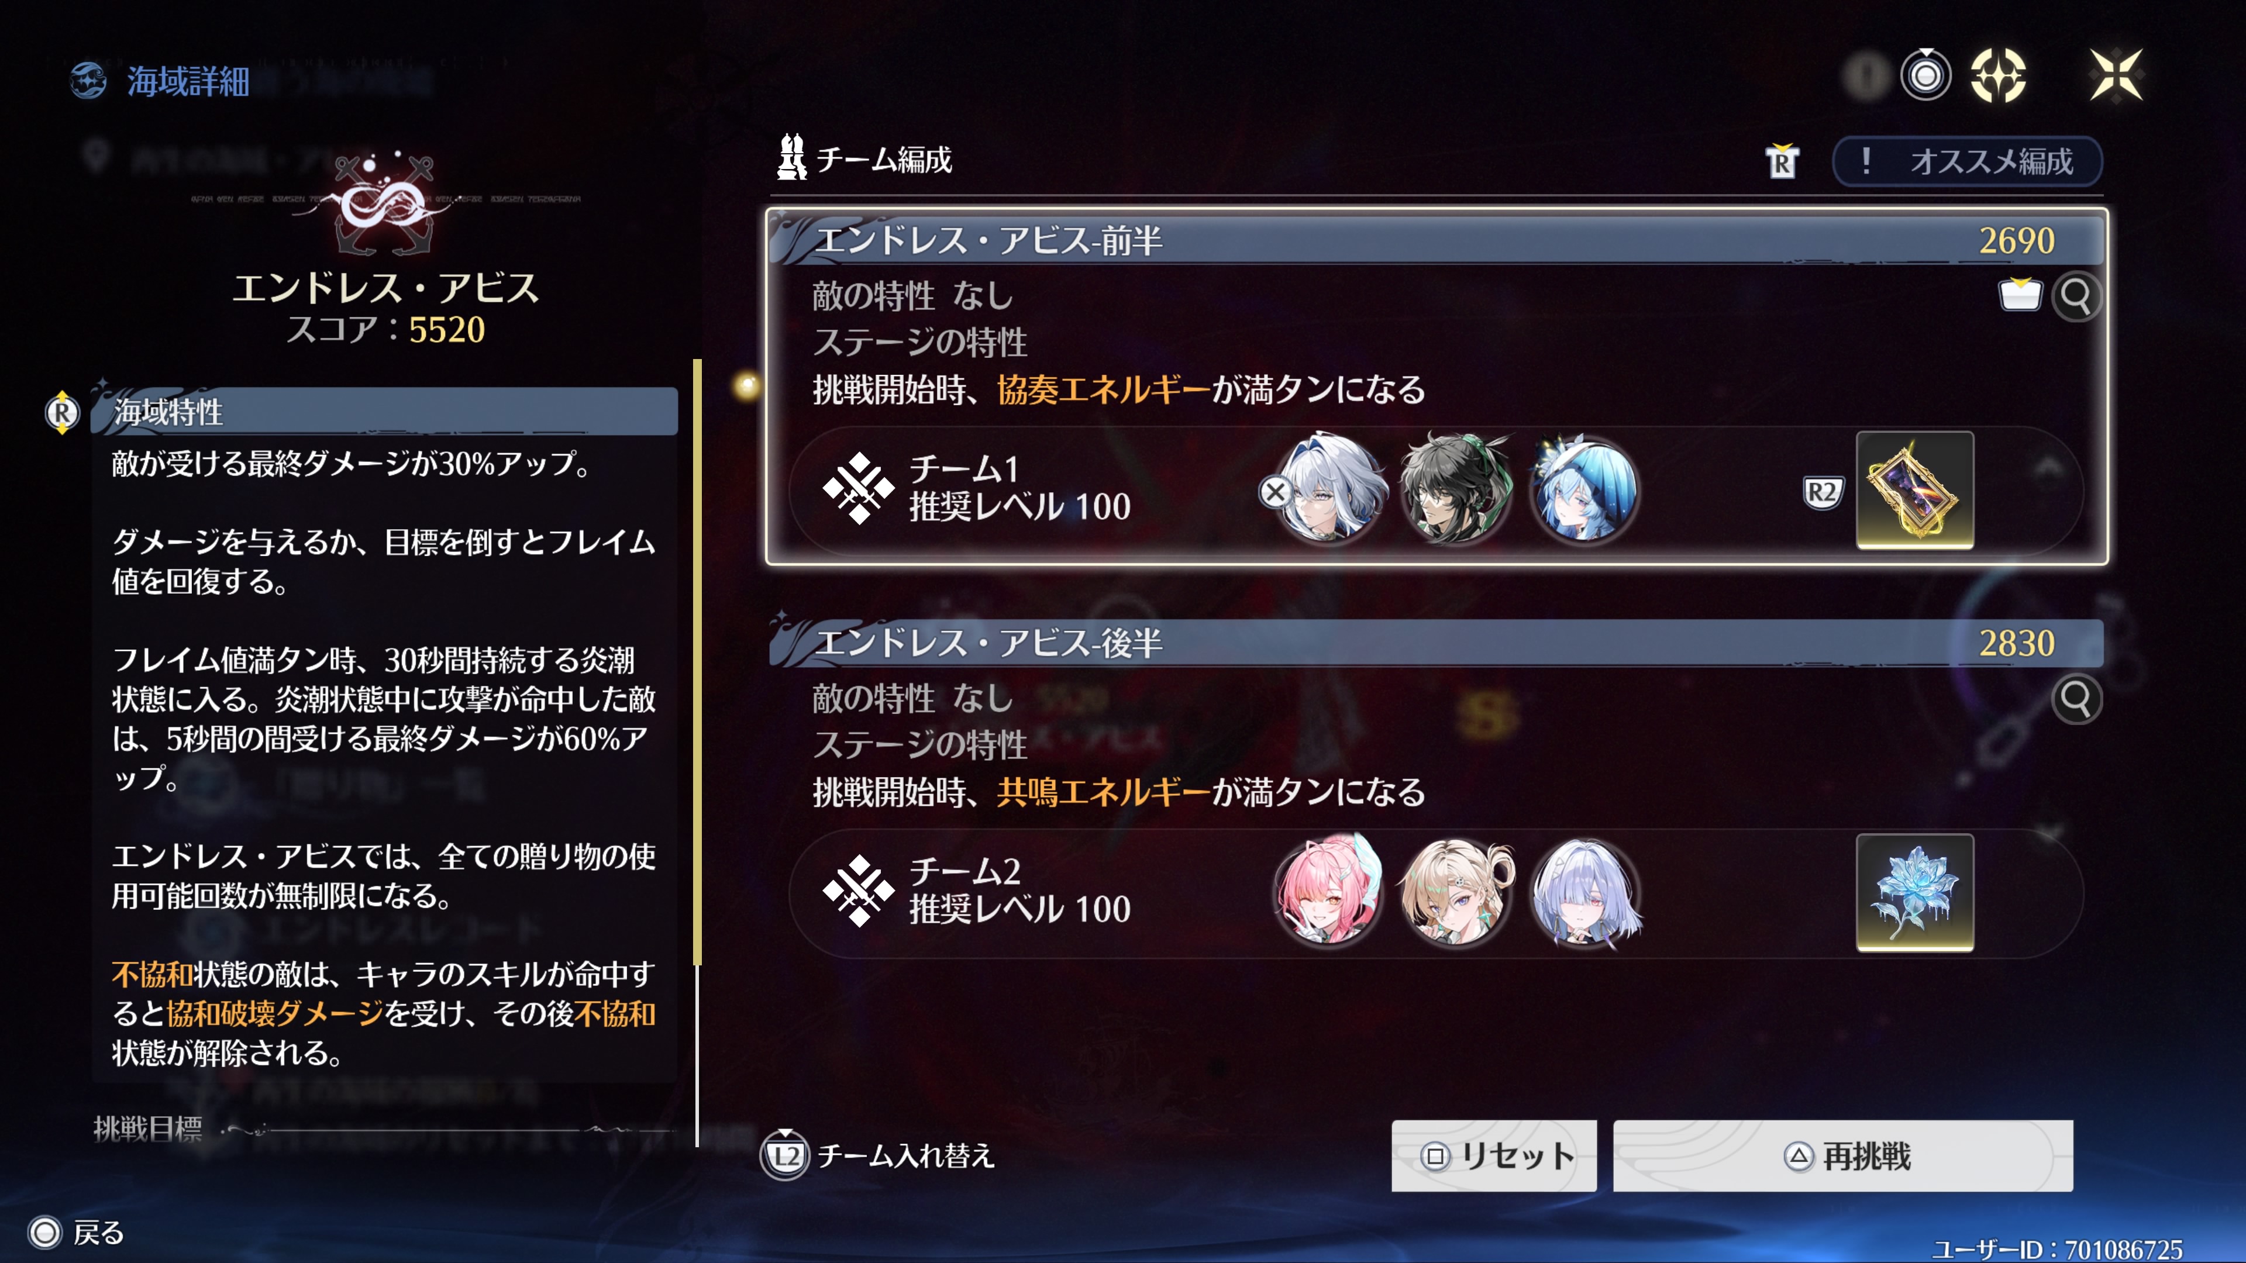Screen dimensions: 2246x1263
Task: Toggle チーム入れ替え to swap teams
Action: [877, 1156]
